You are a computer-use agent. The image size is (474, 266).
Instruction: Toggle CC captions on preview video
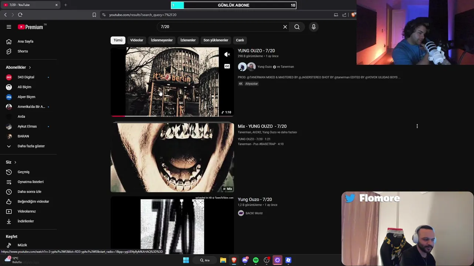coord(227,66)
